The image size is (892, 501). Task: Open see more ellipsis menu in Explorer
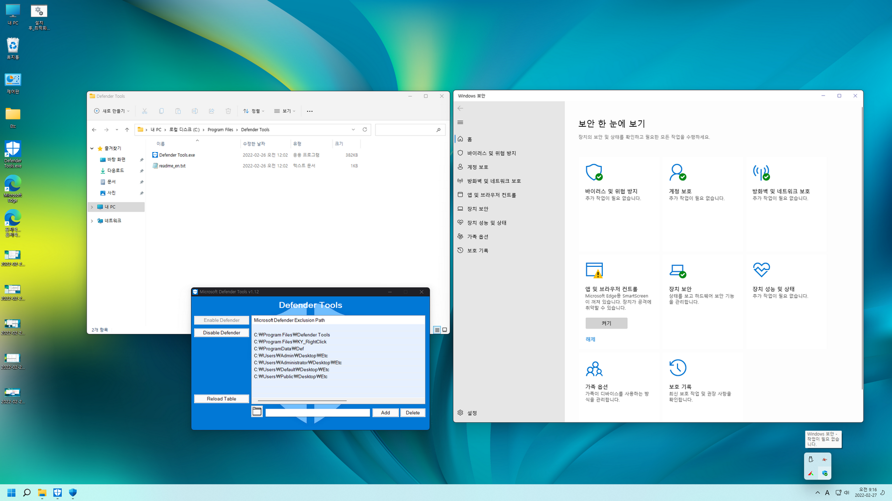[x=310, y=111]
